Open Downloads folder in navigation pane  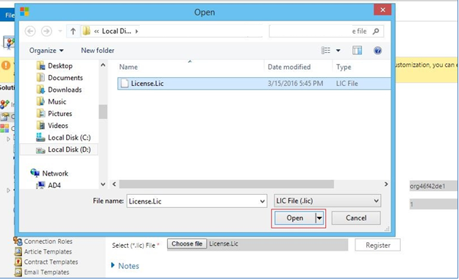click(x=65, y=90)
